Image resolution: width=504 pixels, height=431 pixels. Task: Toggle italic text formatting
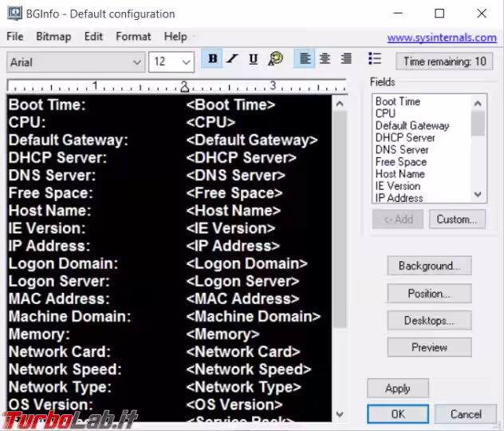[x=232, y=59]
